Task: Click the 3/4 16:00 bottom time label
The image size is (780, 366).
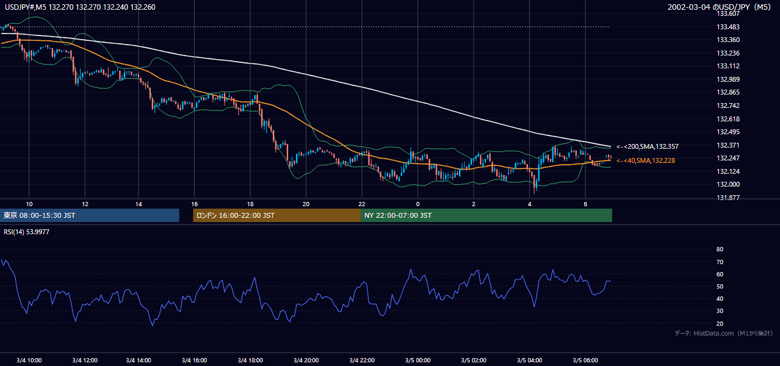Action: click(194, 360)
